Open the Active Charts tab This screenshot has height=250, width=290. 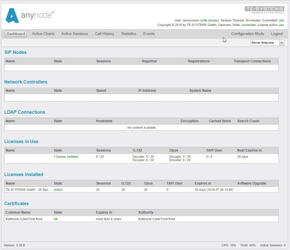tap(43, 34)
